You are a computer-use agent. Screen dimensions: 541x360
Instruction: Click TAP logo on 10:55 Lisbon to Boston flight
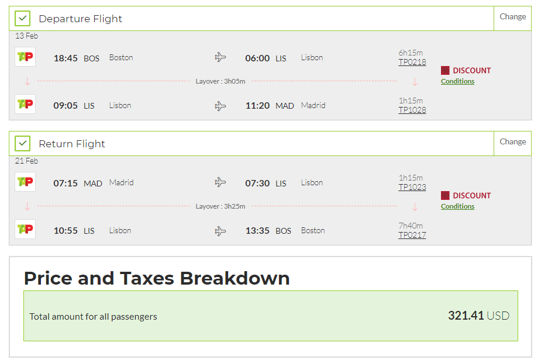25,230
